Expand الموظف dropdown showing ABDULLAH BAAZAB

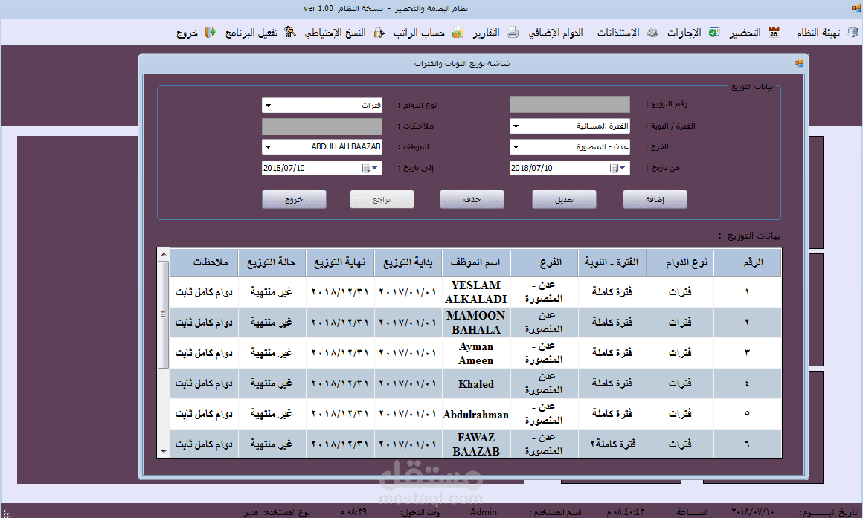pos(268,147)
